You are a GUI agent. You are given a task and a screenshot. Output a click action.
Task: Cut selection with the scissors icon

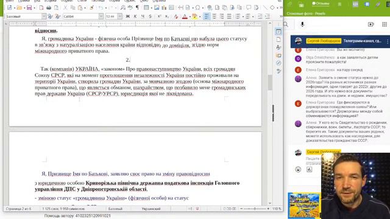(65, 8)
